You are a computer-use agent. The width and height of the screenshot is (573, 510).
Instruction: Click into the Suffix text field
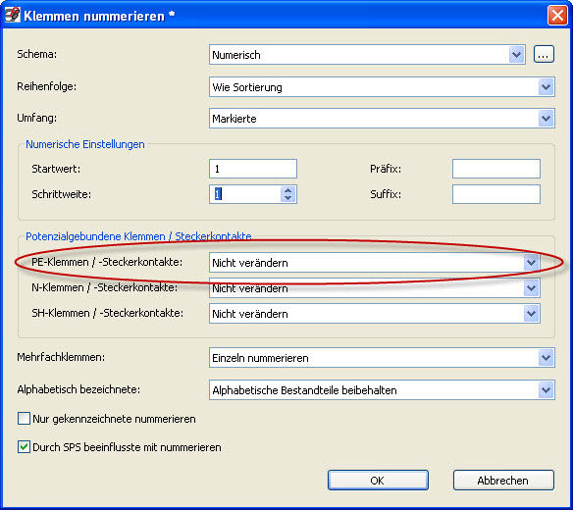pos(496,194)
